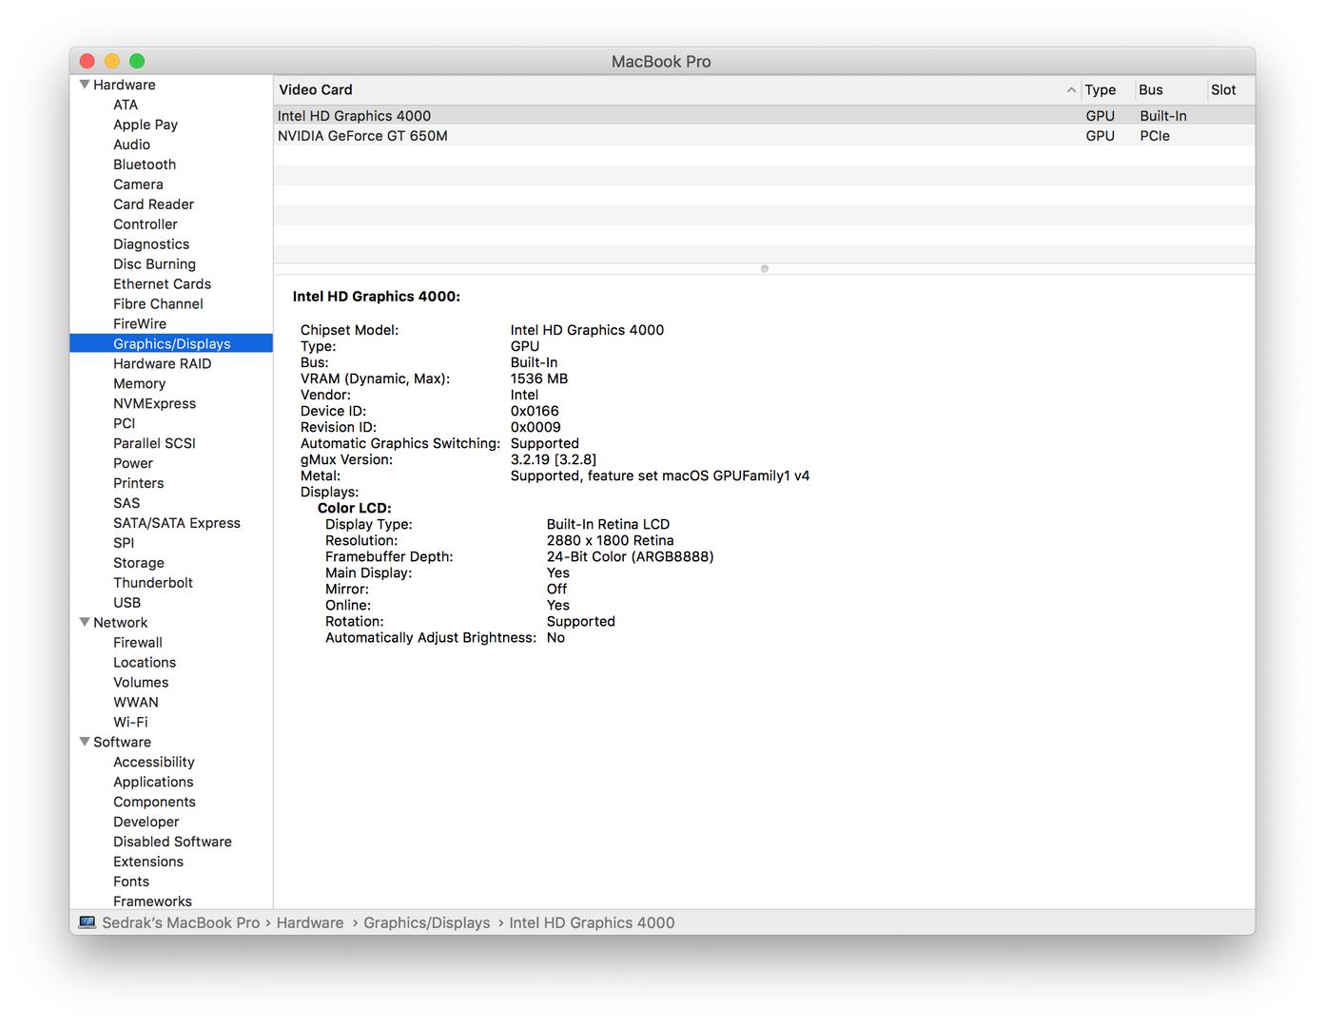Screen dimensions: 1325x1027
Task: Open the Card Reader section
Action: point(153,204)
